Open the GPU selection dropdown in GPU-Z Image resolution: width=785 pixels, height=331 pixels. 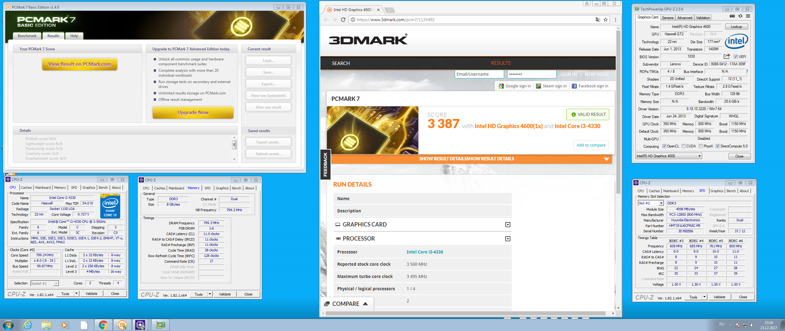[x=668, y=156]
